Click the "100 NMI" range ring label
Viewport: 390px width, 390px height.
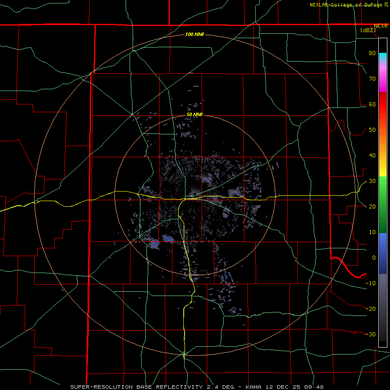(x=195, y=34)
